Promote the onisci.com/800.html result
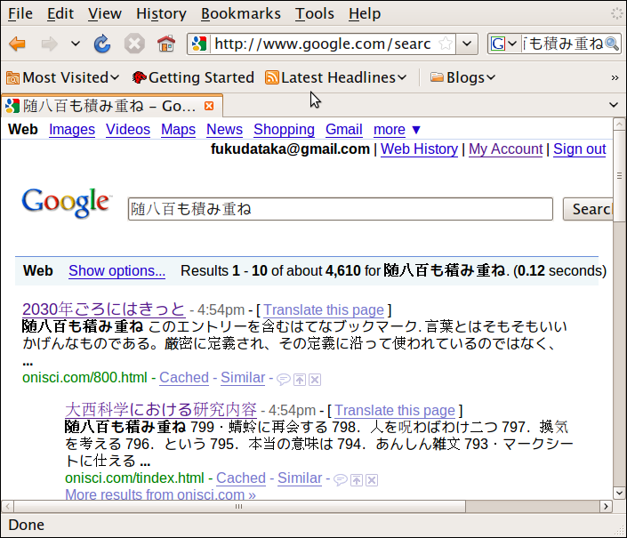The height and width of the screenshot is (538, 627). (x=300, y=380)
